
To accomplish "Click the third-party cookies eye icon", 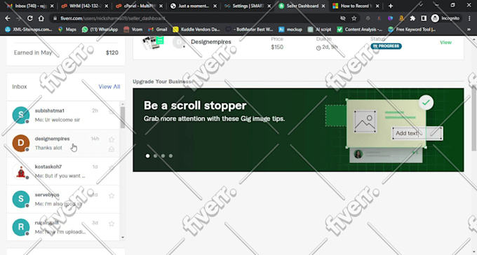I will click(x=343, y=18).
